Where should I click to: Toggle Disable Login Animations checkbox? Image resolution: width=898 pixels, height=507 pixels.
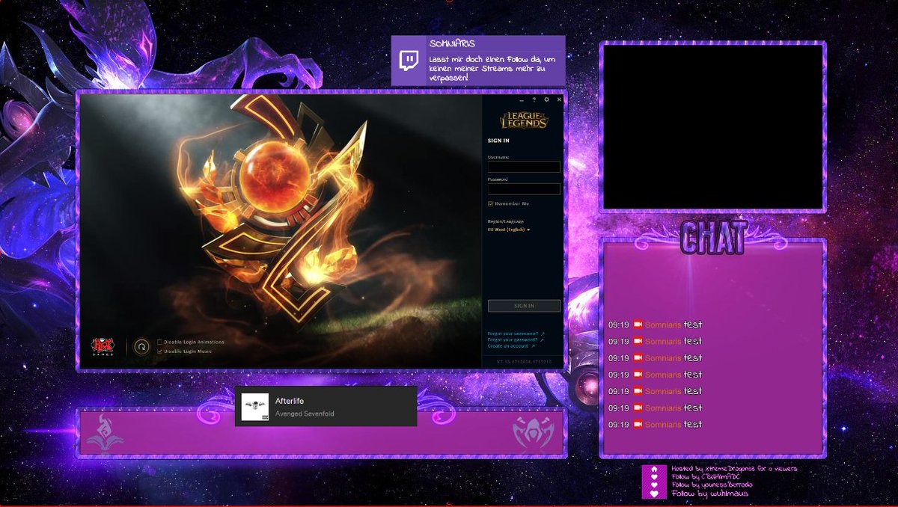point(159,342)
